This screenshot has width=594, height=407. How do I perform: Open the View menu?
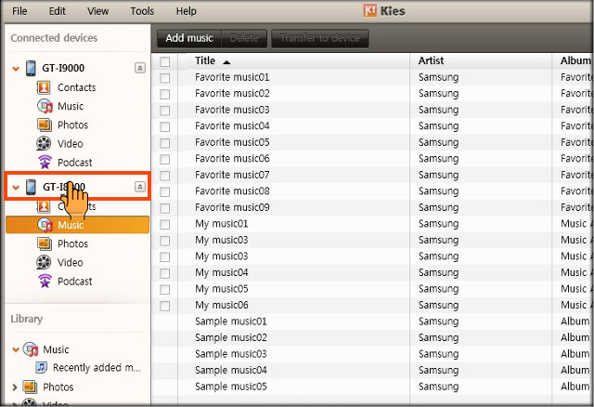click(x=97, y=11)
